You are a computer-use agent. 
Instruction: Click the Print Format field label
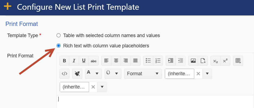click(x=20, y=56)
